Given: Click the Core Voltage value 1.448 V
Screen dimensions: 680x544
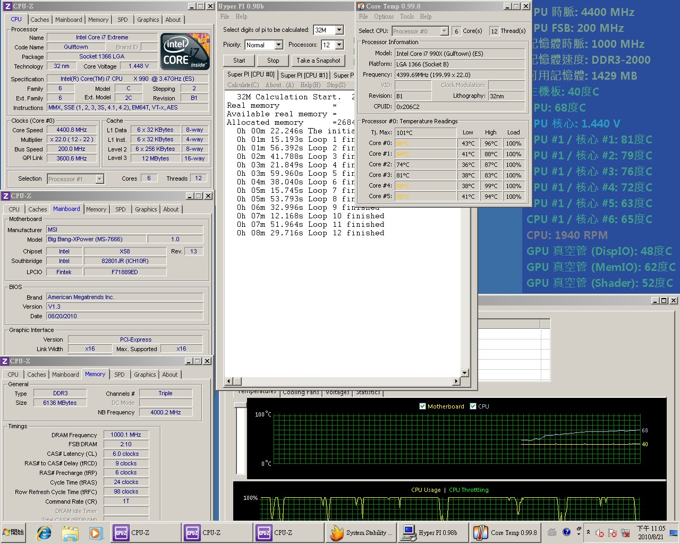Looking at the screenshot, I should click(139, 66).
